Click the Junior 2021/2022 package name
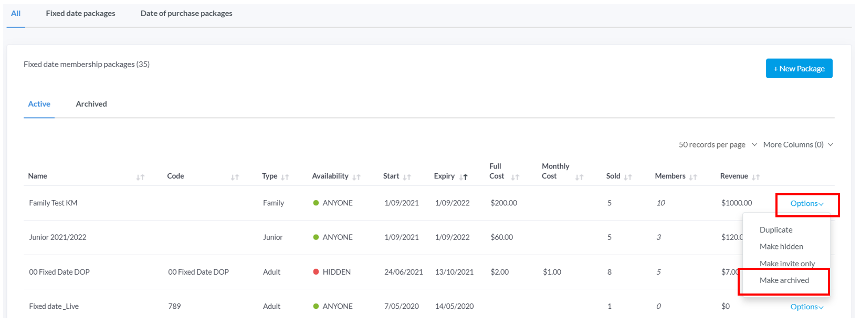 point(58,237)
